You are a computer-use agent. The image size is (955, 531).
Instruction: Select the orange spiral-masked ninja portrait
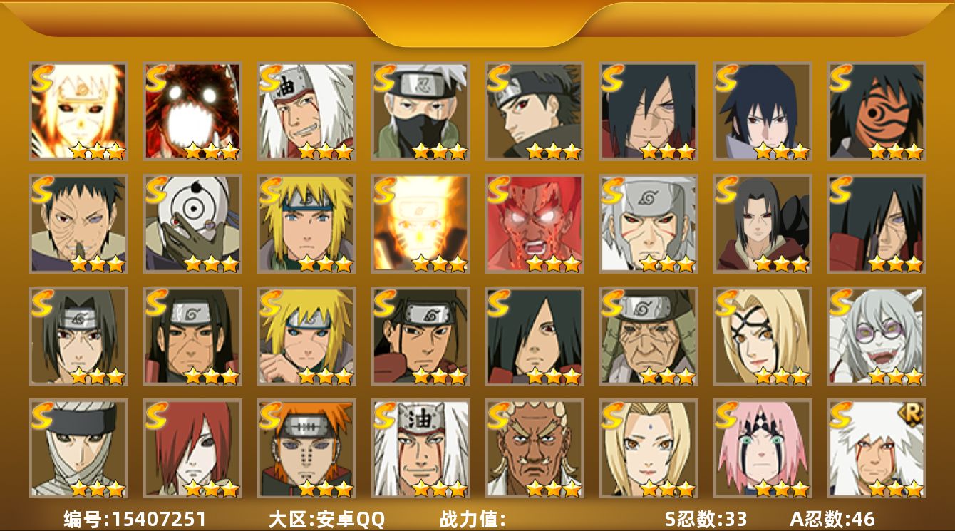877,111
